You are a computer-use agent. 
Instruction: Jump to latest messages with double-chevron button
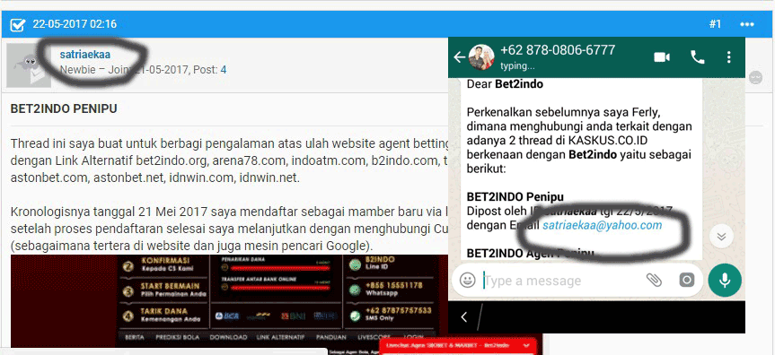coord(721,236)
